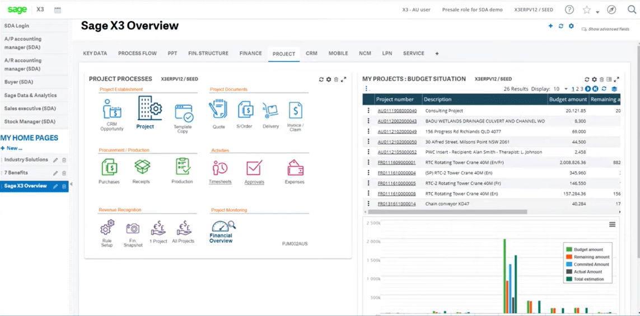Open the Quote document icon

[x=218, y=110]
